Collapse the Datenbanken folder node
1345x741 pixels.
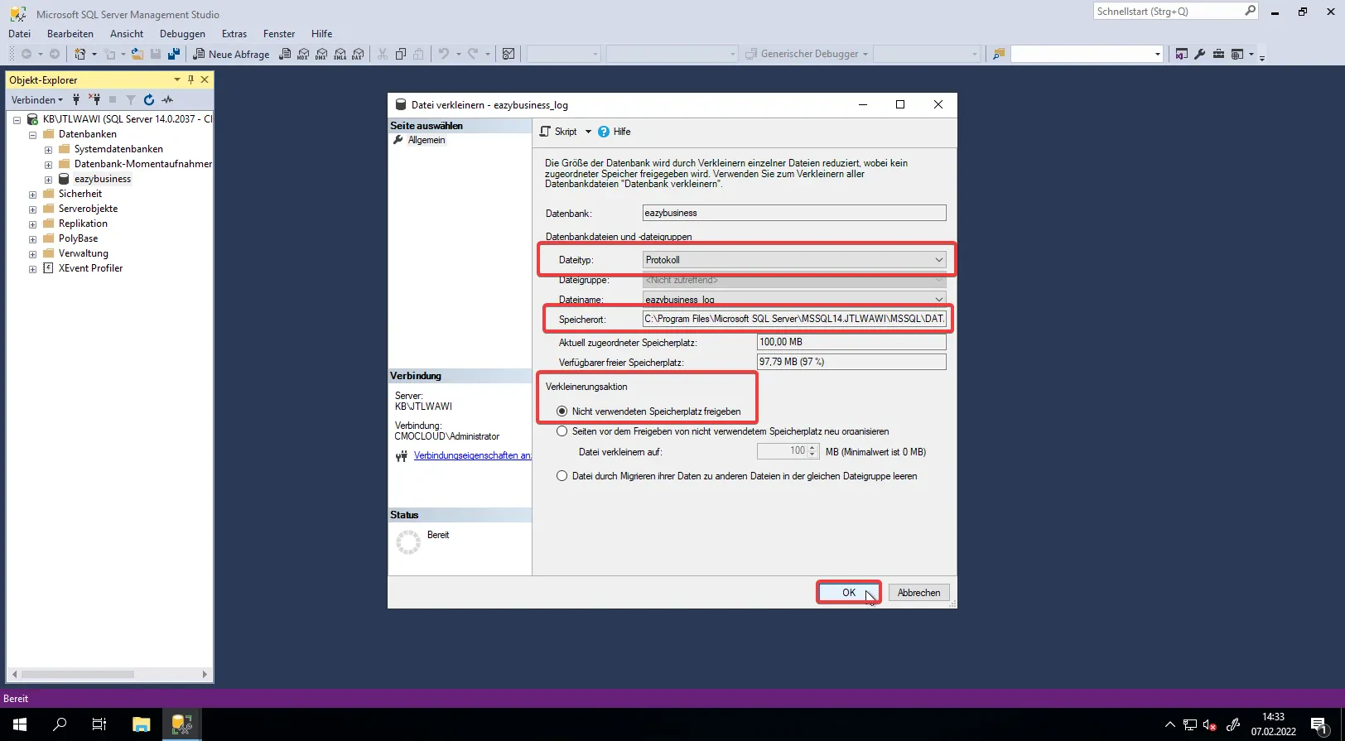32,134
